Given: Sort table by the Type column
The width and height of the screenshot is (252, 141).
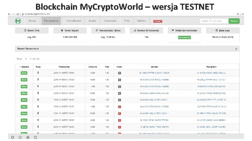Looking at the screenshot, I should click(x=38, y=67).
